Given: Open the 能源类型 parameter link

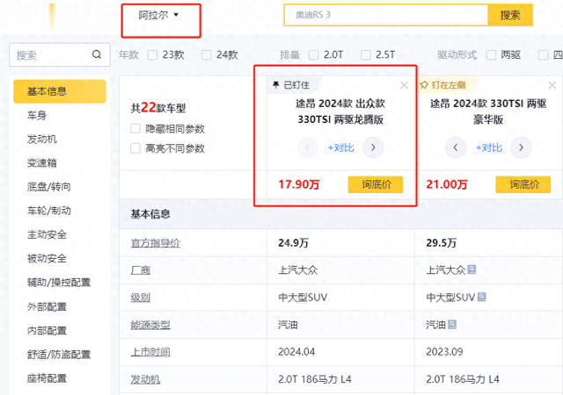Looking at the screenshot, I should tap(150, 325).
